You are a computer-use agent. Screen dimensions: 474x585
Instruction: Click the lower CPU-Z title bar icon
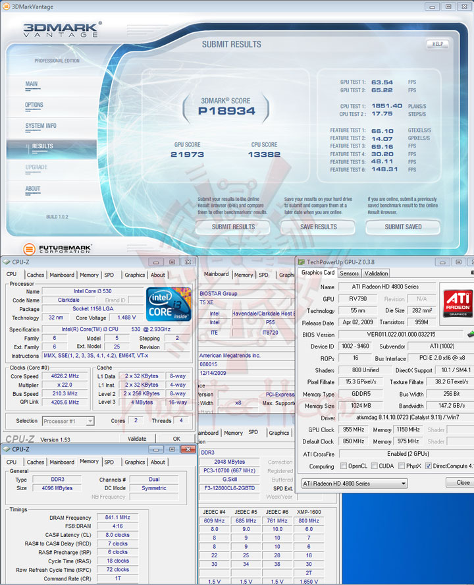(x=7, y=449)
